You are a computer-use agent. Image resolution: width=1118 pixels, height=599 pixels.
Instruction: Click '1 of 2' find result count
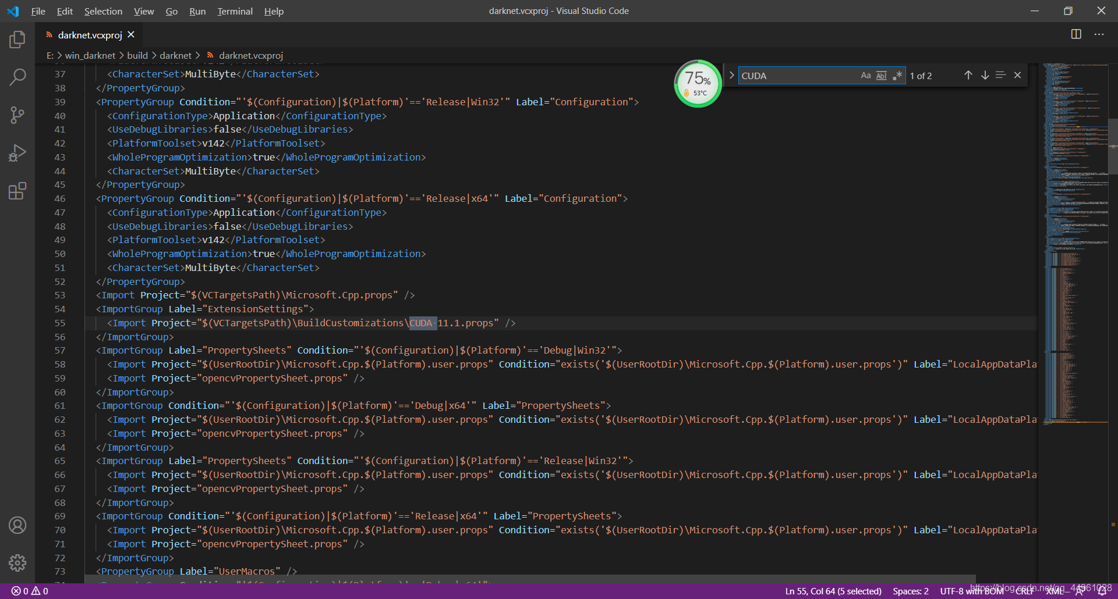click(x=921, y=76)
